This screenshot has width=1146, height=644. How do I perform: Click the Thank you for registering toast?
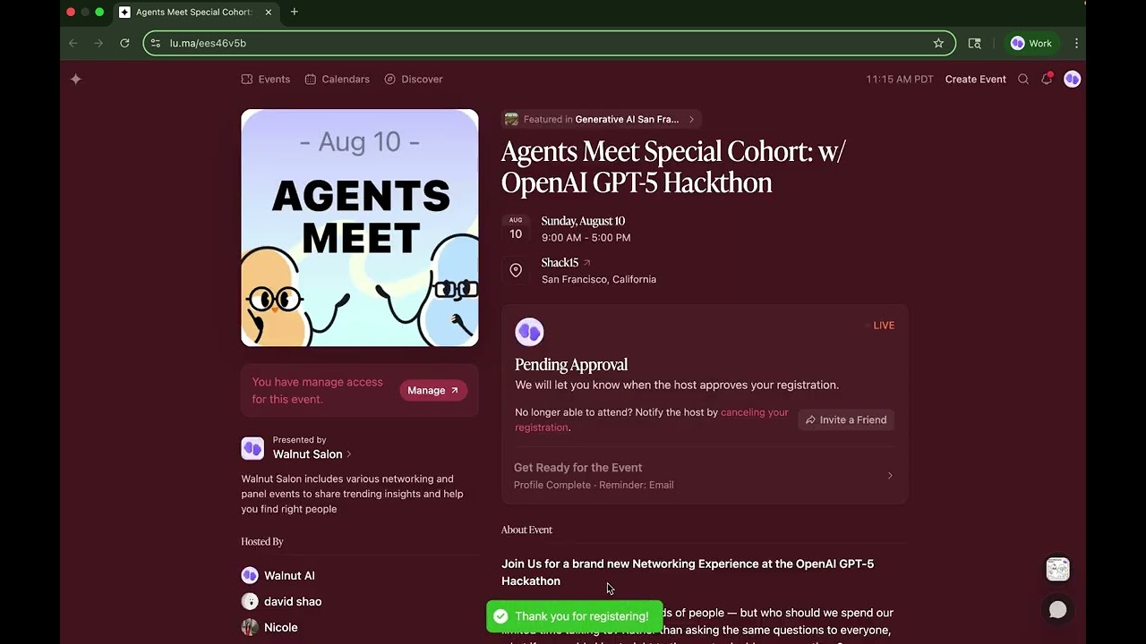point(574,616)
